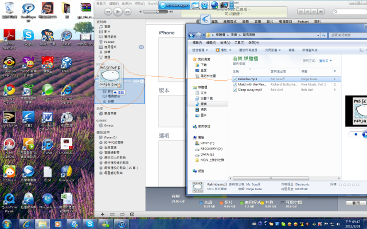Go to previous track in iTunes
The image size is (367, 229).
click(x=108, y=11)
